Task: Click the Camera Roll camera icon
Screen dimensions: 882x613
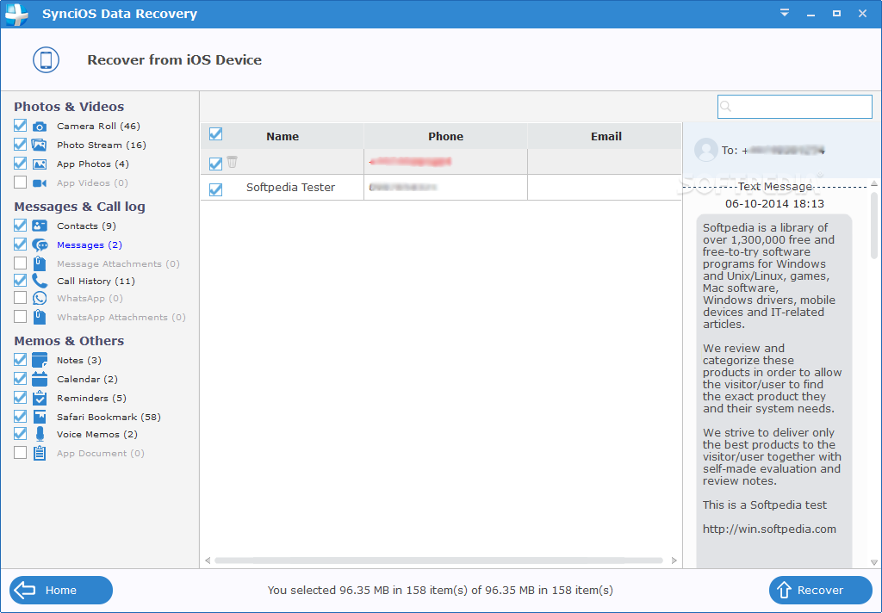Action: point(40,126)
